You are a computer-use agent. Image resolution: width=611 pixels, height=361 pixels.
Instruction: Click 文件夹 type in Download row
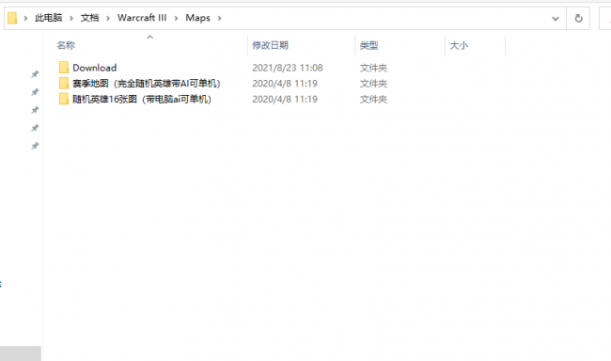(x=373, y=68)
